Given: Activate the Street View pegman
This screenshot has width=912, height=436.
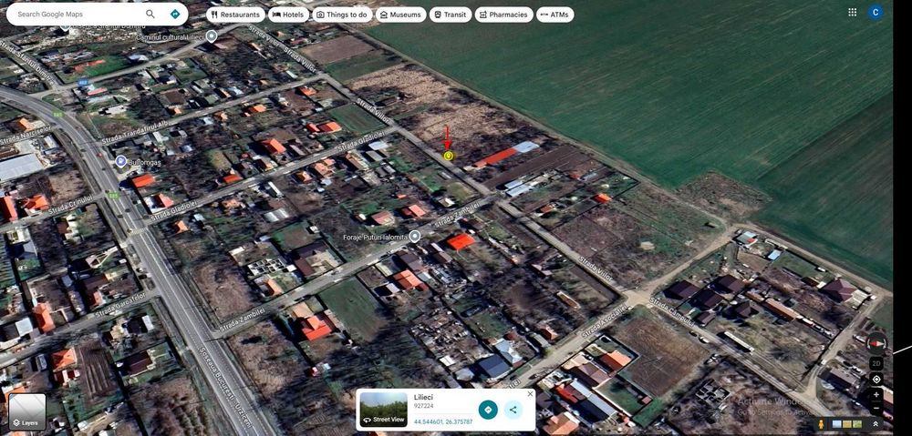Looking at the screenshot, I should [821, 424].
